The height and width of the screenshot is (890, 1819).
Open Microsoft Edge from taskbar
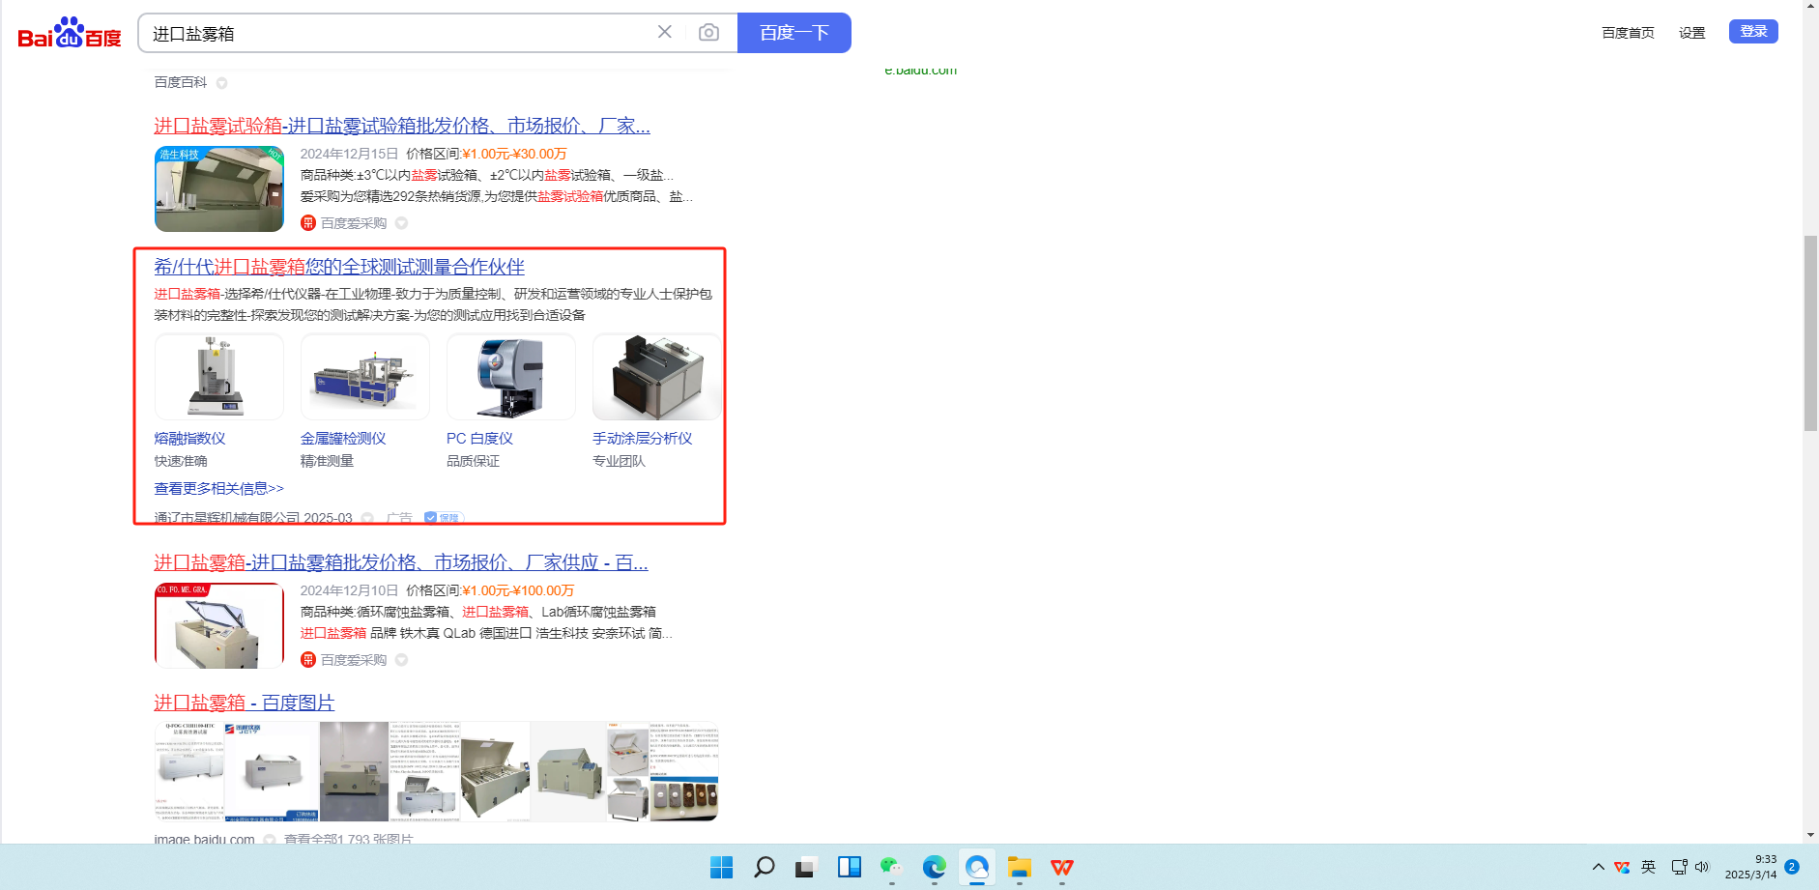point(934,867)
